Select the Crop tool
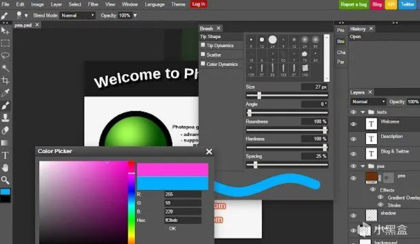 [x=5, y=80]
